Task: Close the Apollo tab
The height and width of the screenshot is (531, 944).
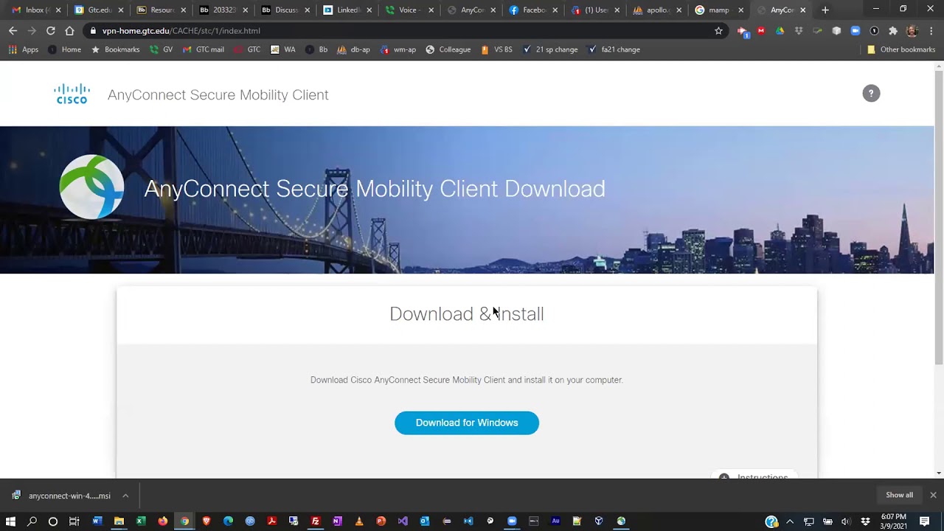Action: pos(679,10)
